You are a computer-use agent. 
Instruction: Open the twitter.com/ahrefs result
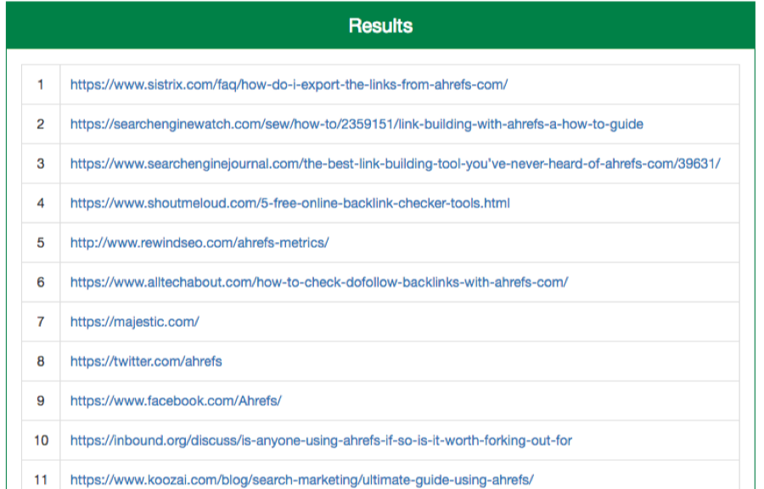146,362
